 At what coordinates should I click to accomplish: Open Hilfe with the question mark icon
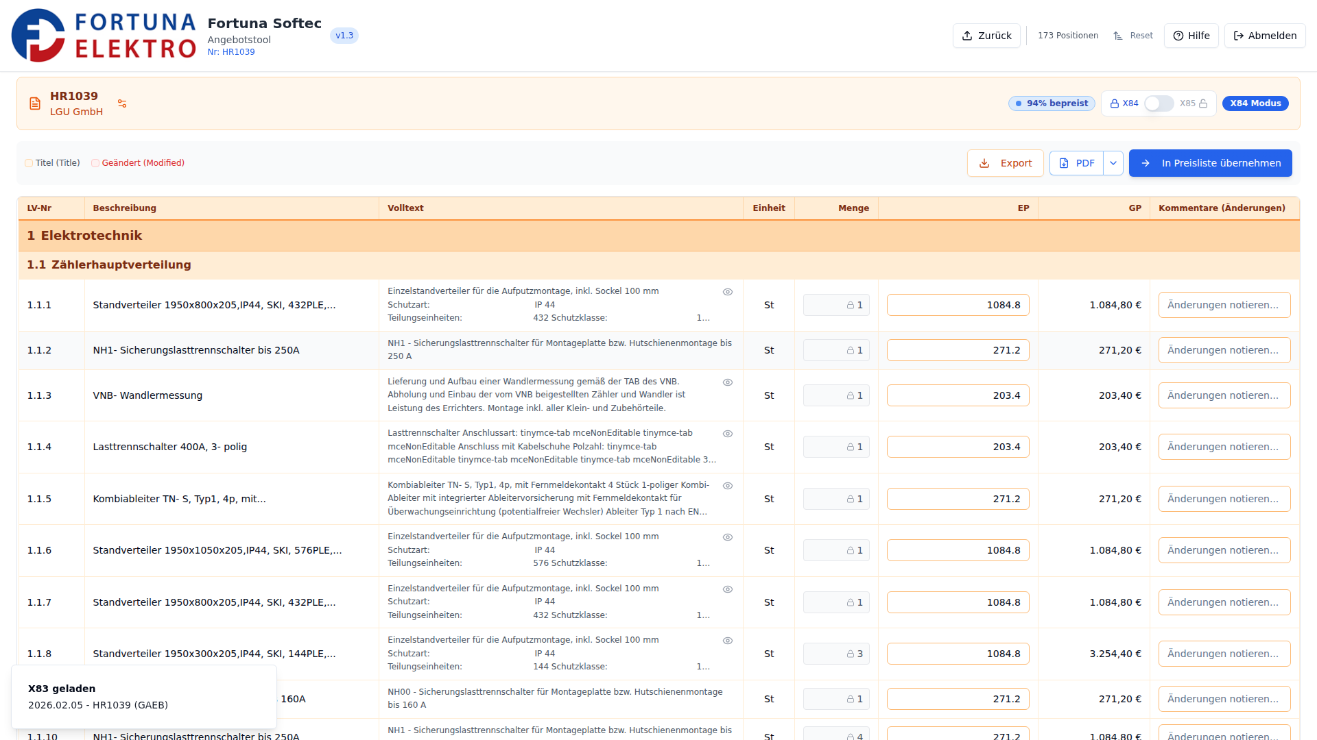tap(1178, 36)
